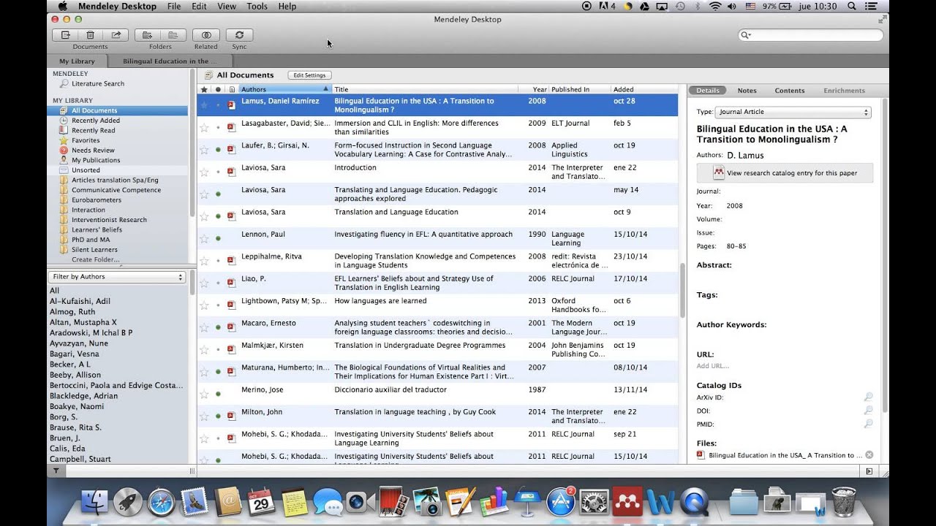
Task: Click the Wi-Fi icon in the menu bar
Action: click(x=714, y=6)
